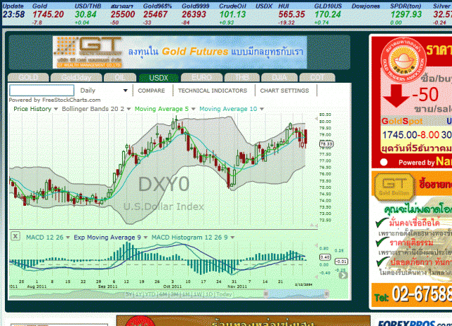This screenshot has width=452, height=326.
Task: Click the 1745.00-8.00 gold spot value
Action: pos(410,135)
